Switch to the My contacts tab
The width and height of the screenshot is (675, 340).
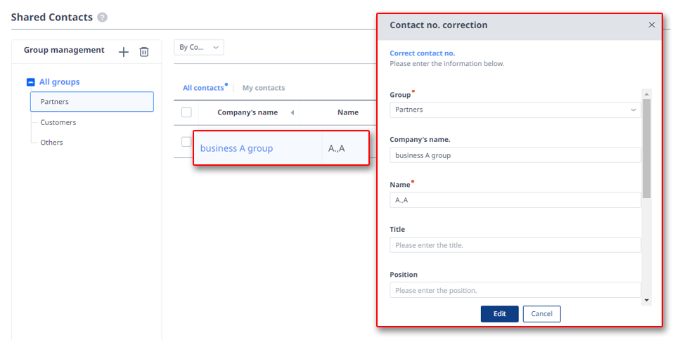click(x=264, y=88)
